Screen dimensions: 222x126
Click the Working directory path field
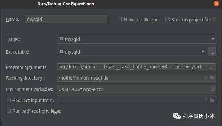[127, 78]
